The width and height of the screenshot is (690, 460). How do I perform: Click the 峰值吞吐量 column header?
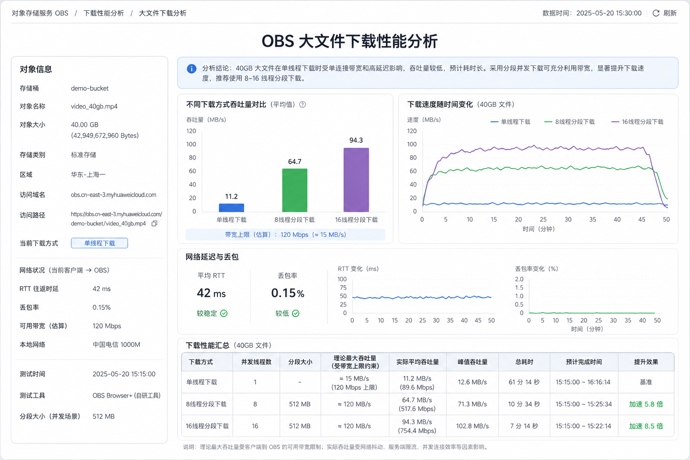click(473, 362)
